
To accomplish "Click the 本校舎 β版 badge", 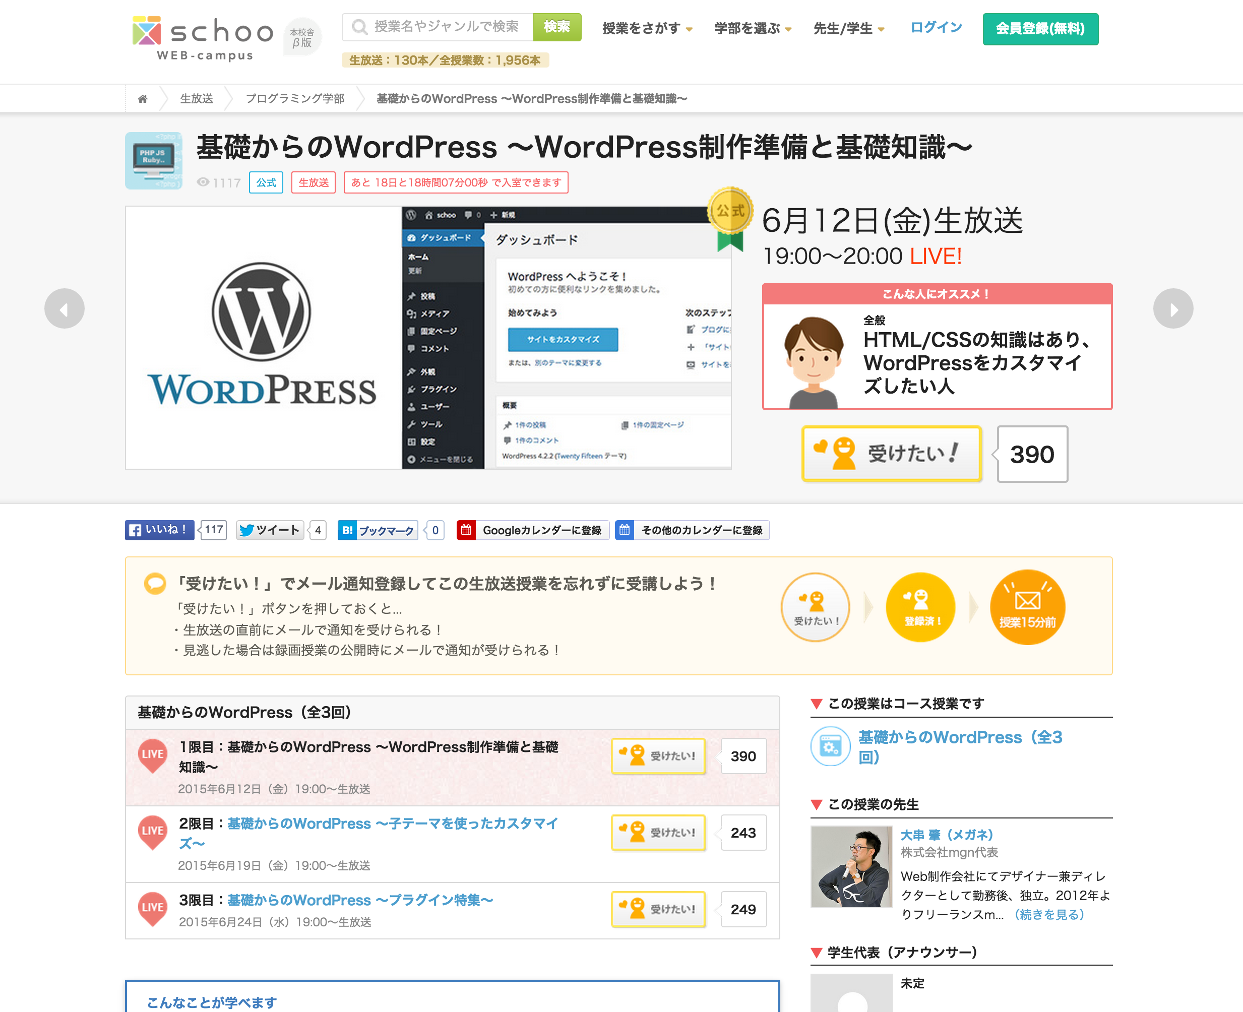I will [302, 37].
